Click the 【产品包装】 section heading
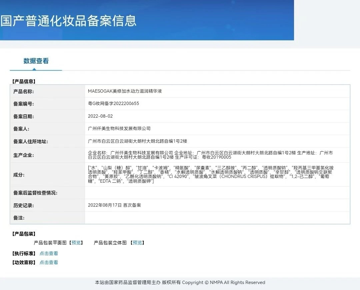 click(24, 234)
